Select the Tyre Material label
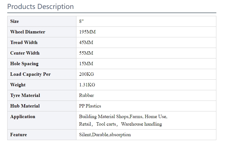 click(25, 96)
